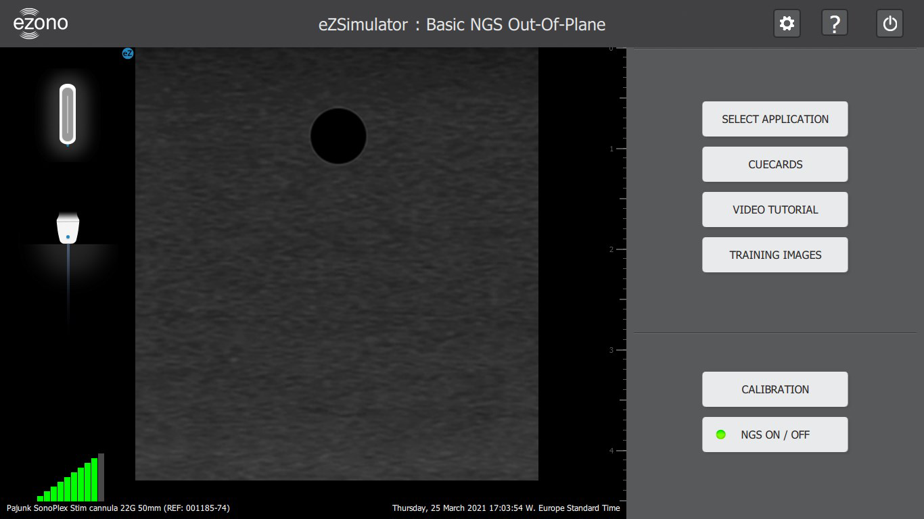Click the dark vessel in the ultrasound image

pyautogui.click(x=338, y=136)
